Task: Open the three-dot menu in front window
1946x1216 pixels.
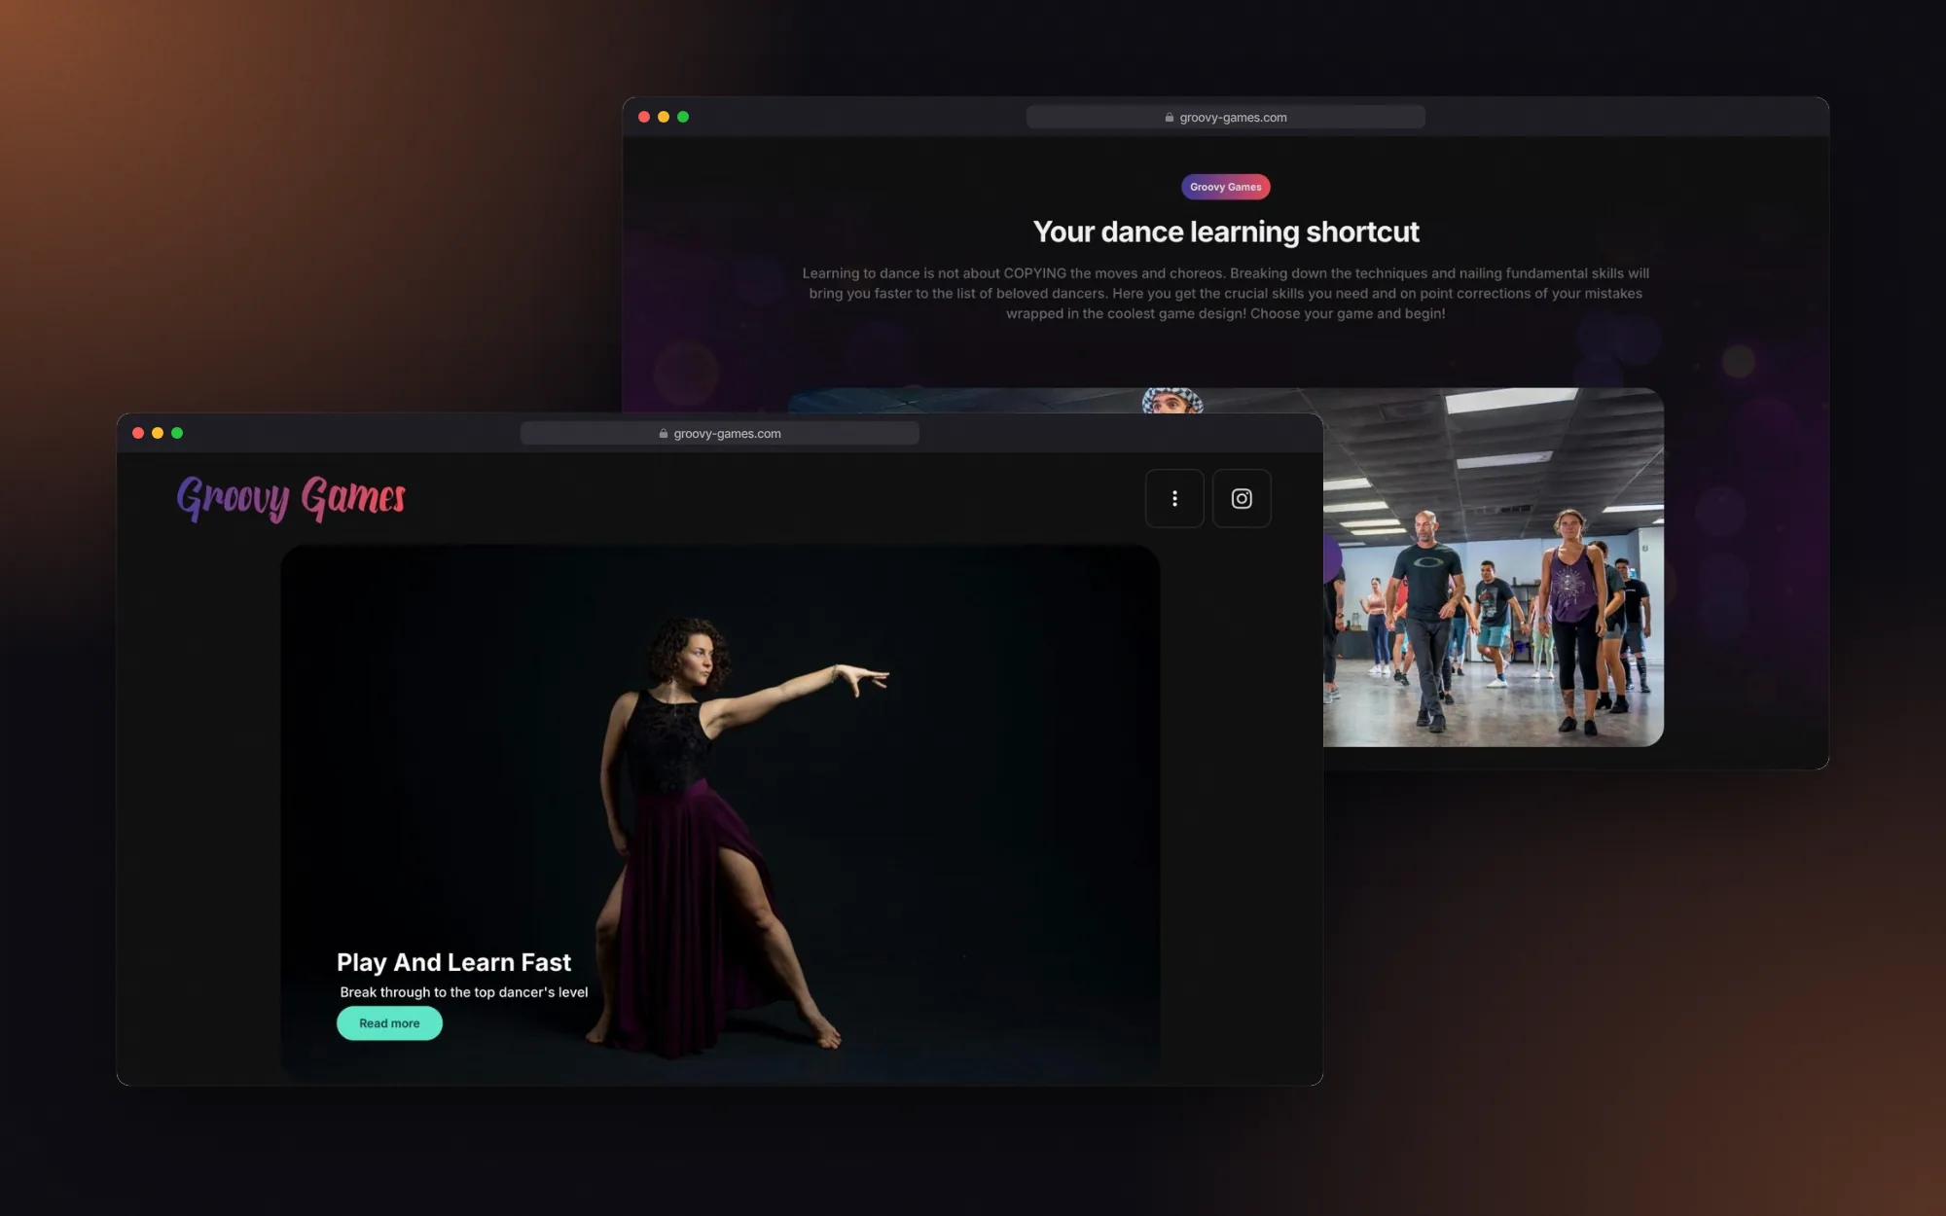Action: point(1174,498)
